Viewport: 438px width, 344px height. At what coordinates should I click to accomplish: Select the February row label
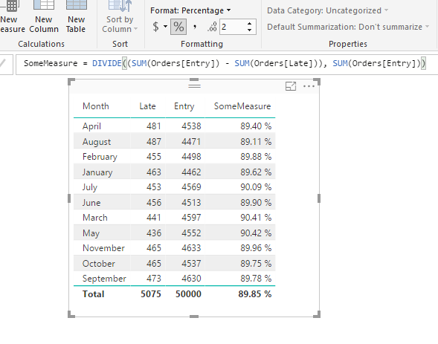pyautogui.click(x=100, y=157)
